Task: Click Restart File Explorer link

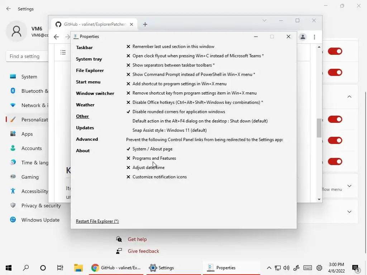Action: point(97,221)
